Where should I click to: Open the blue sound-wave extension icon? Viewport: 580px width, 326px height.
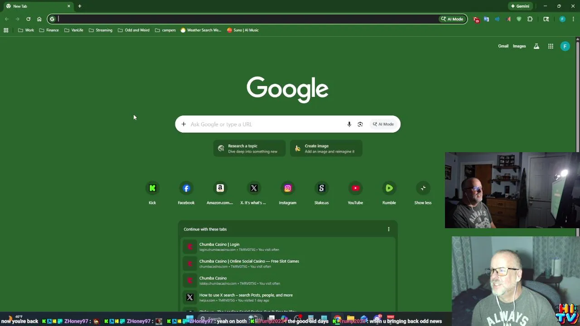(497, 19)
